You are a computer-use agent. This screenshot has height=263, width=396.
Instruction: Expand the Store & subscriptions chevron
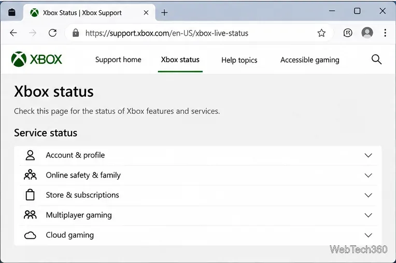[368, 195]
